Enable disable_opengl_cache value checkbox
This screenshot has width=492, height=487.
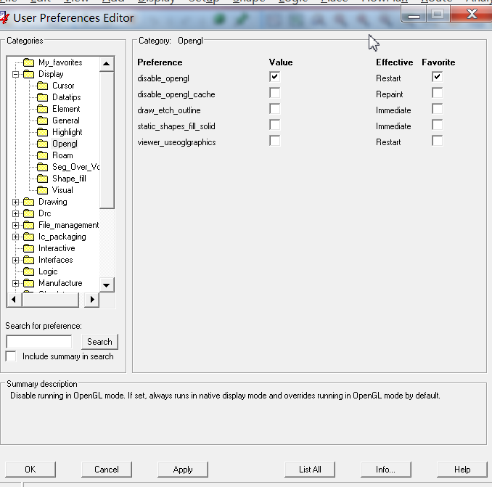tap(274, 93)
